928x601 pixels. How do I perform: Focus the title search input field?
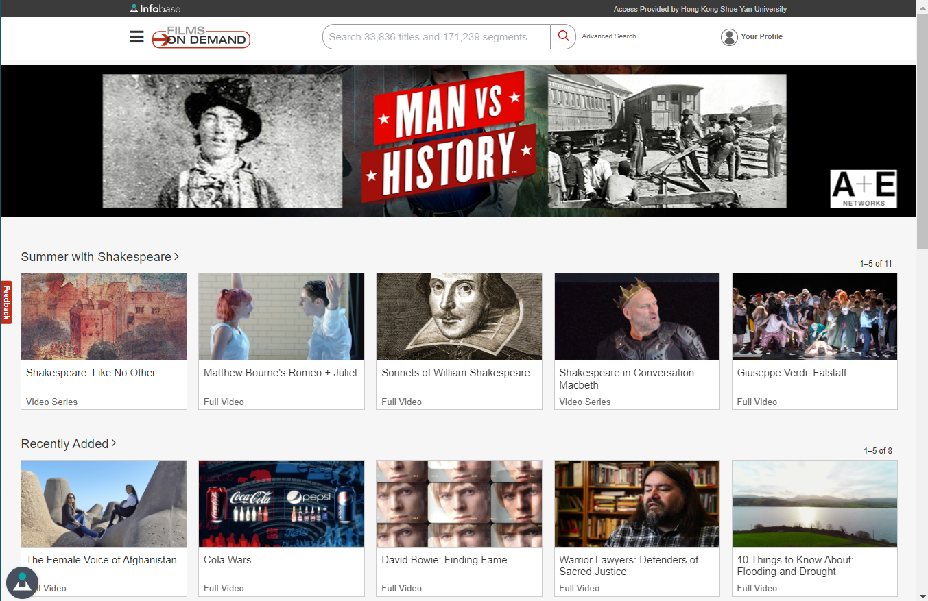[436, 37]
